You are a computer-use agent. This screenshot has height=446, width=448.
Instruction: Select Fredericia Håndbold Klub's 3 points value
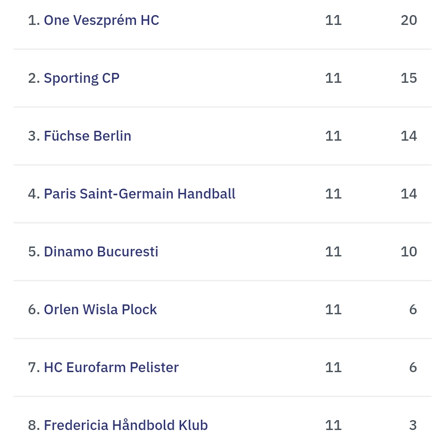[413, 425]
